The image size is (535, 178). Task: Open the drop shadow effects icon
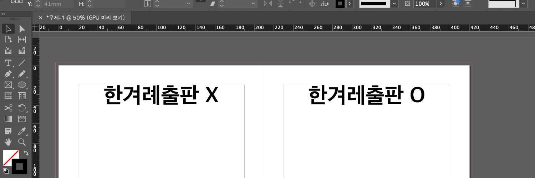tap(456, 4)
